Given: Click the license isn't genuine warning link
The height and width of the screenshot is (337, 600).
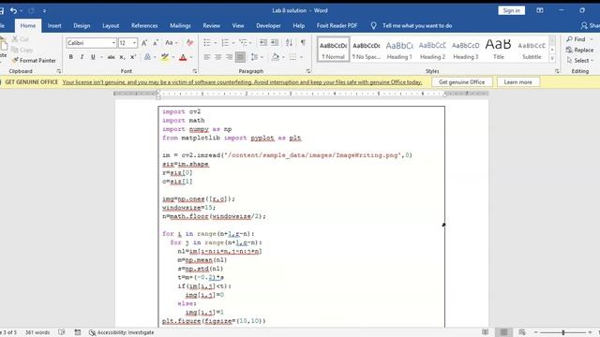Looking at the screenshot, I should click(x=242, y=82).
